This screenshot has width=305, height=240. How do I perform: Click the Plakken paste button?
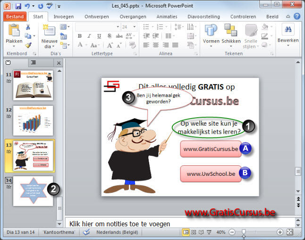(x=14, y=36)
